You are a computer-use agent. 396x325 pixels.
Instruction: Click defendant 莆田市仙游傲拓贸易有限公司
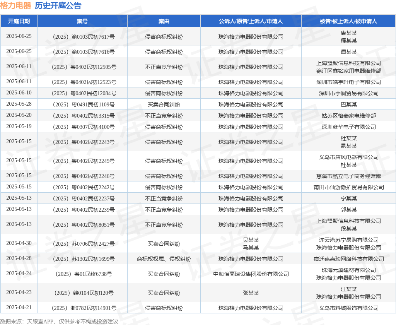(348, 188)
